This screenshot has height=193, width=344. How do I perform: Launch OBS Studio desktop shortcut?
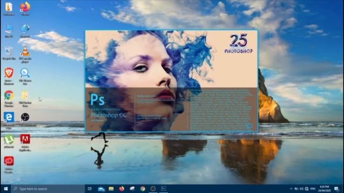(x=25, y=119)
